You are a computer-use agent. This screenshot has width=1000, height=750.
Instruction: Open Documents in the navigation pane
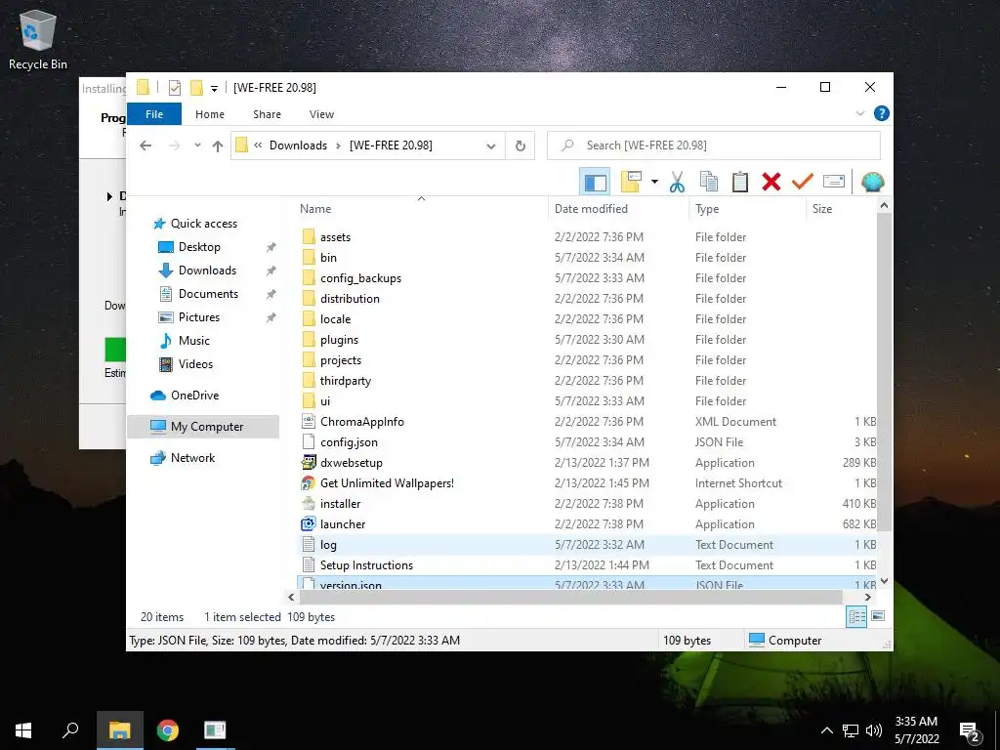(208, 294)
